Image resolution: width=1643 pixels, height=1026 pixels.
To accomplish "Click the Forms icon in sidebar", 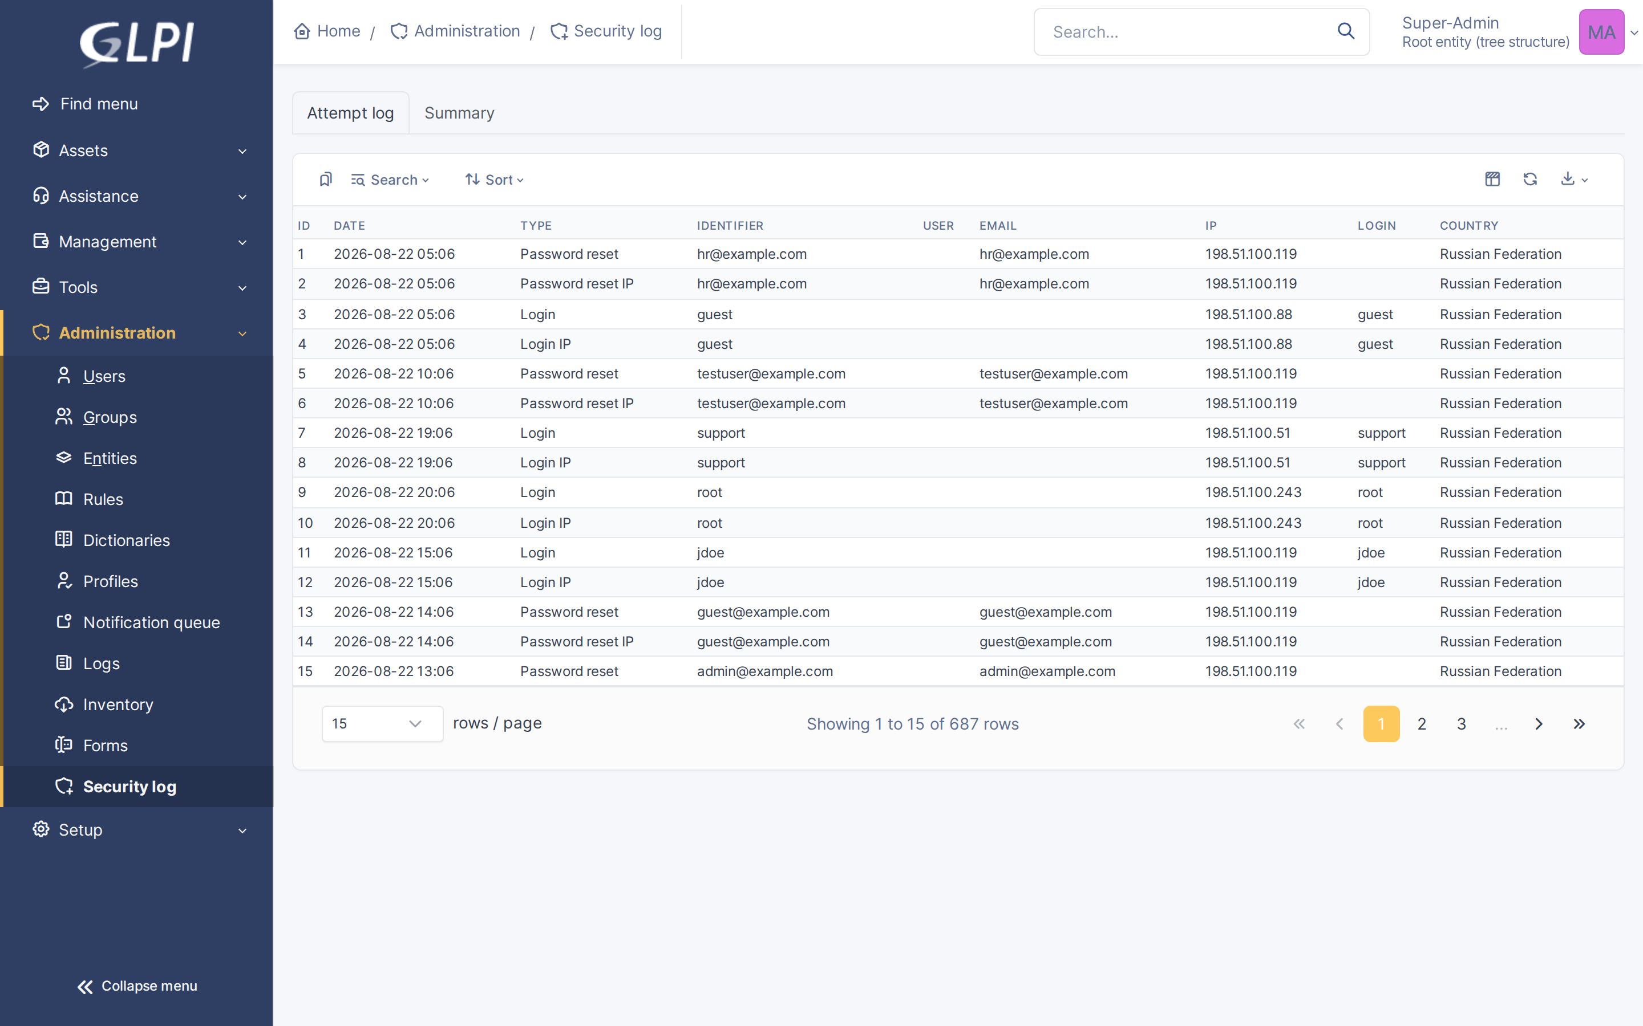I will [64, 745].
